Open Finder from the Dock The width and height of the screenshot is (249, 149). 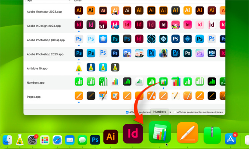pyautogui.click(x=7, y=140)
